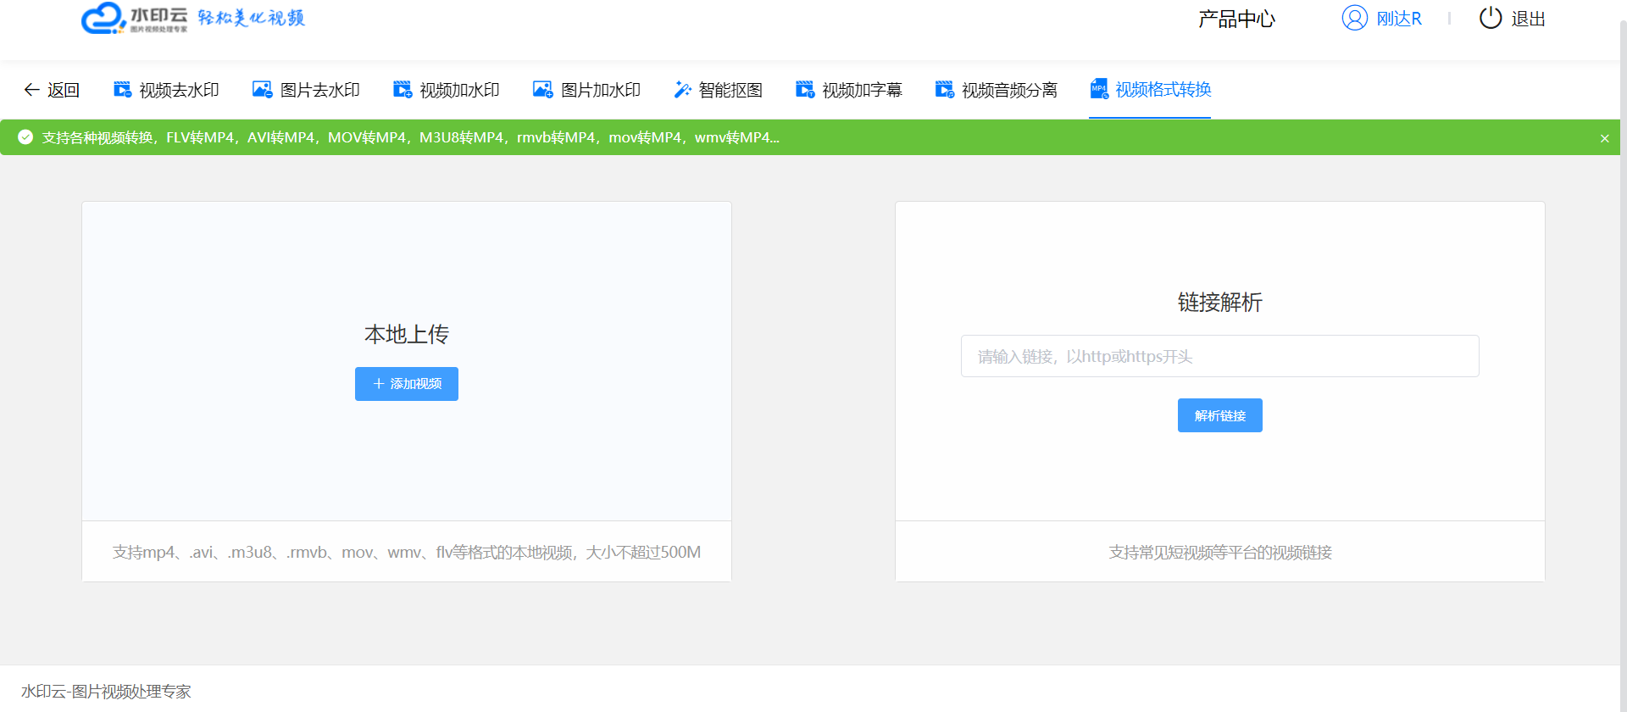Screen dimensions: 1627x712
Task: Open the 视频加字幕 tab label
Action: click(862, 90)
